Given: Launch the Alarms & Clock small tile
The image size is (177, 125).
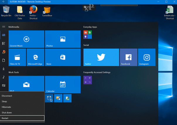Looking at the screenshot, I should point(49,98).
